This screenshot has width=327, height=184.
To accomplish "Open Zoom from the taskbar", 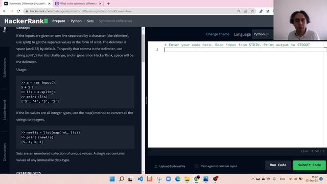I will 168,179.
